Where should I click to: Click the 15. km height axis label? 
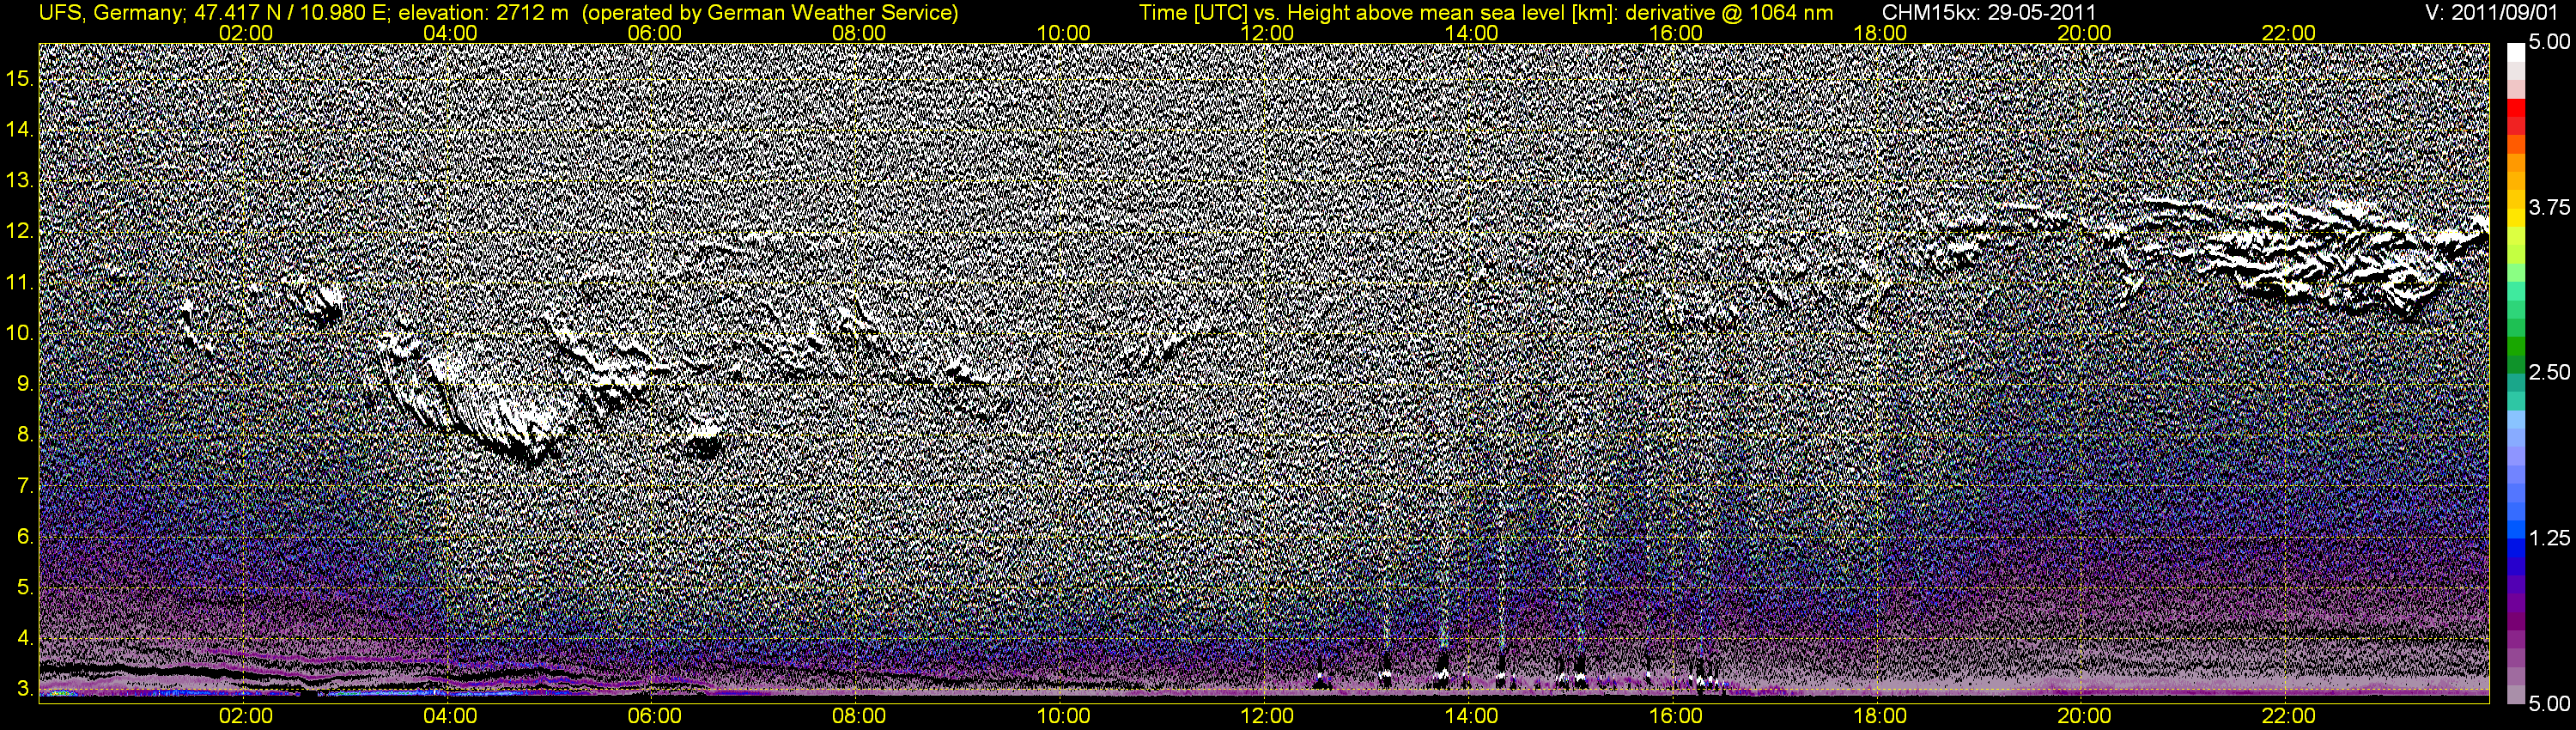click(x=20, y=79)
